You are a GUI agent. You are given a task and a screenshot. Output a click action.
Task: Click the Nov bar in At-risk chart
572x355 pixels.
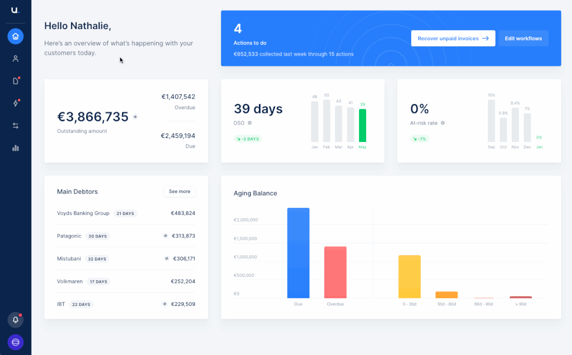[x=515, y=125]
